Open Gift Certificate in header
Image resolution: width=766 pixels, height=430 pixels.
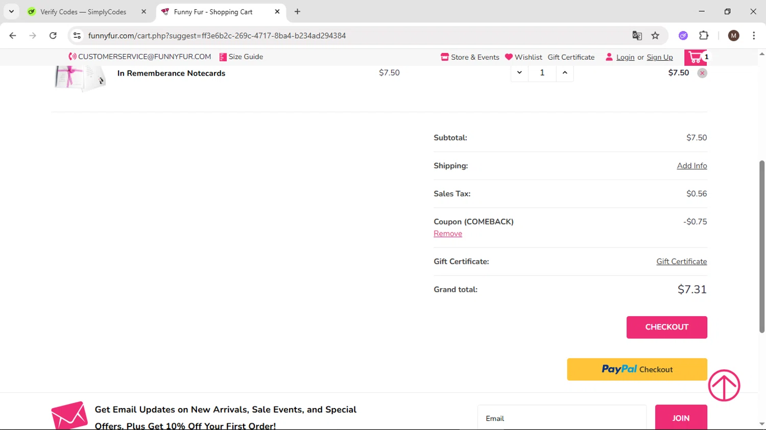pos(571,57)
